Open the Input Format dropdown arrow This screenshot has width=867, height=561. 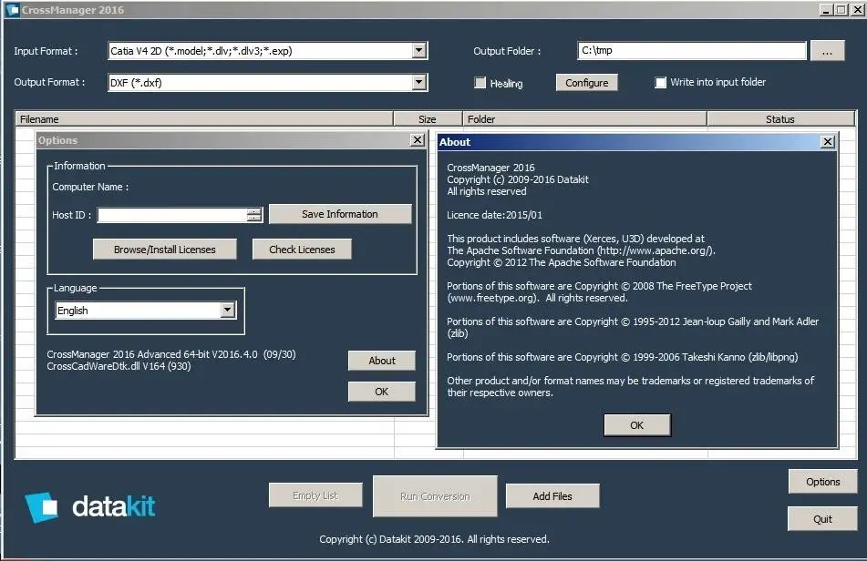coord(419,51)
